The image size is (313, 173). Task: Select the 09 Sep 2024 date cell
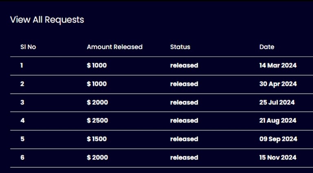coord(278,139)
